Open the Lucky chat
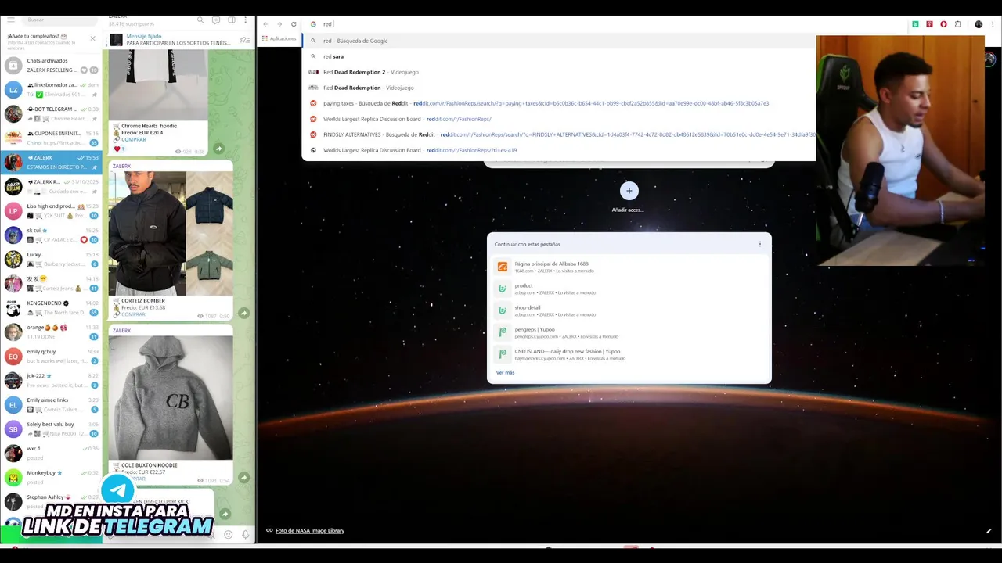The width and height of the screenshot is (1002, 563). [x=51, y=259]
